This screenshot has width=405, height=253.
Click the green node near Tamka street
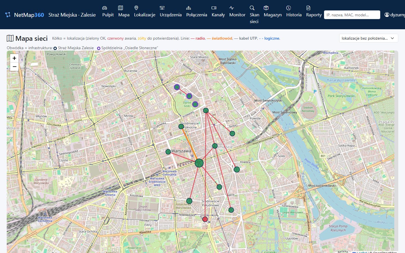coord(232,134)
